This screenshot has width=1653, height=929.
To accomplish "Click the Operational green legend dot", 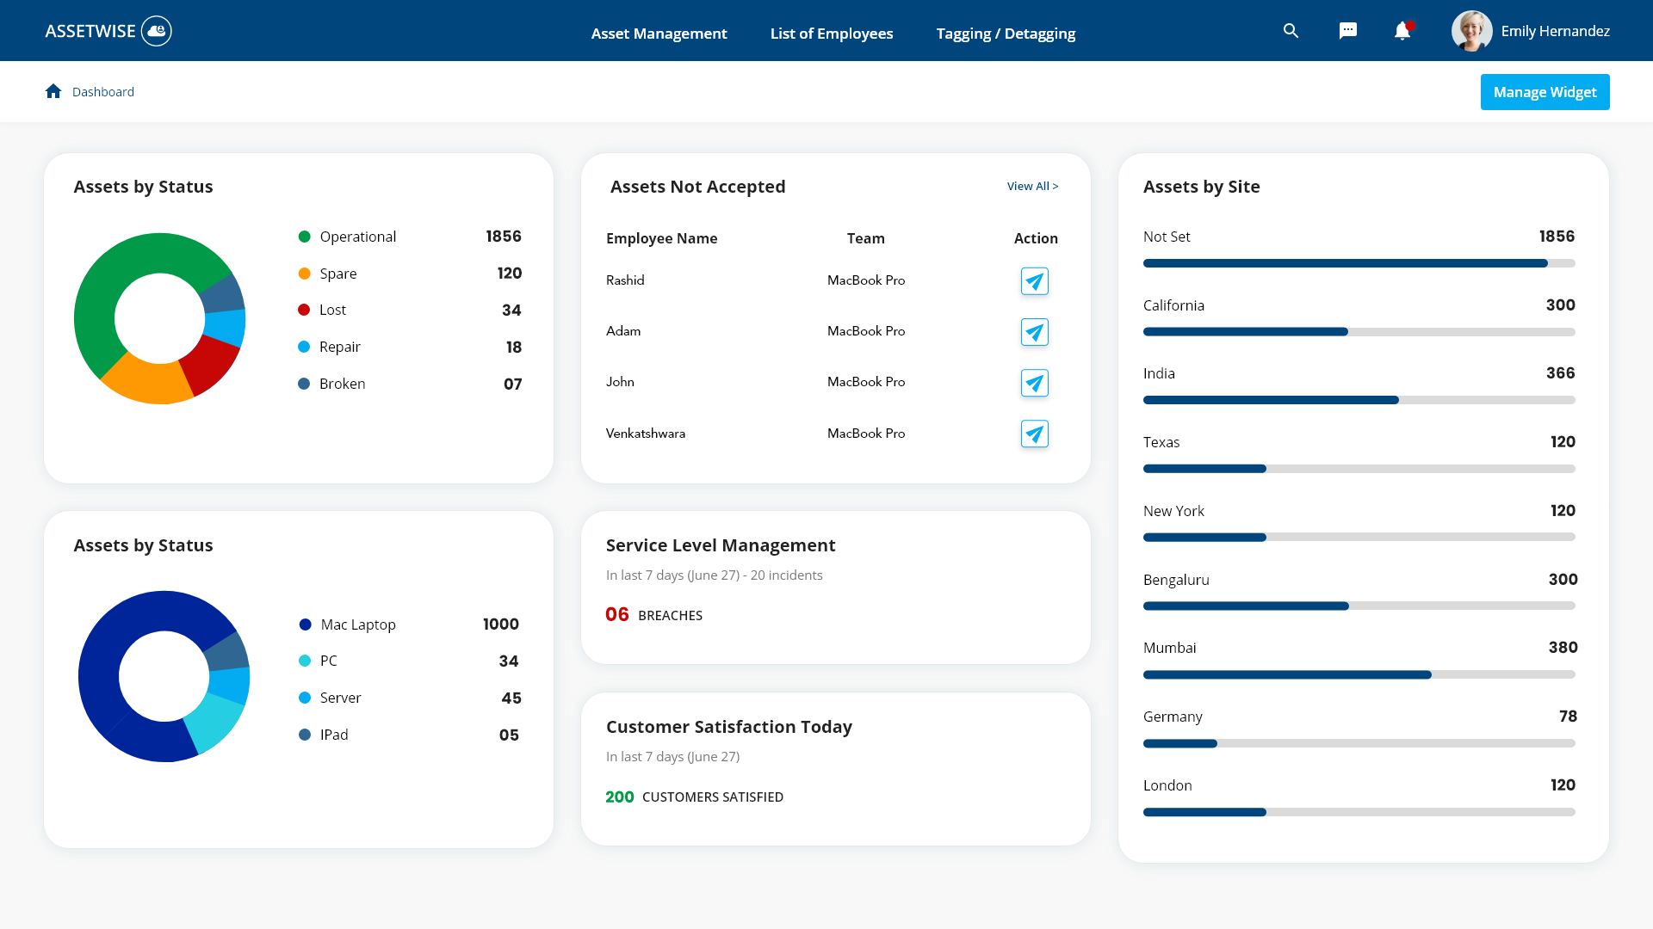I will (304, 237).
